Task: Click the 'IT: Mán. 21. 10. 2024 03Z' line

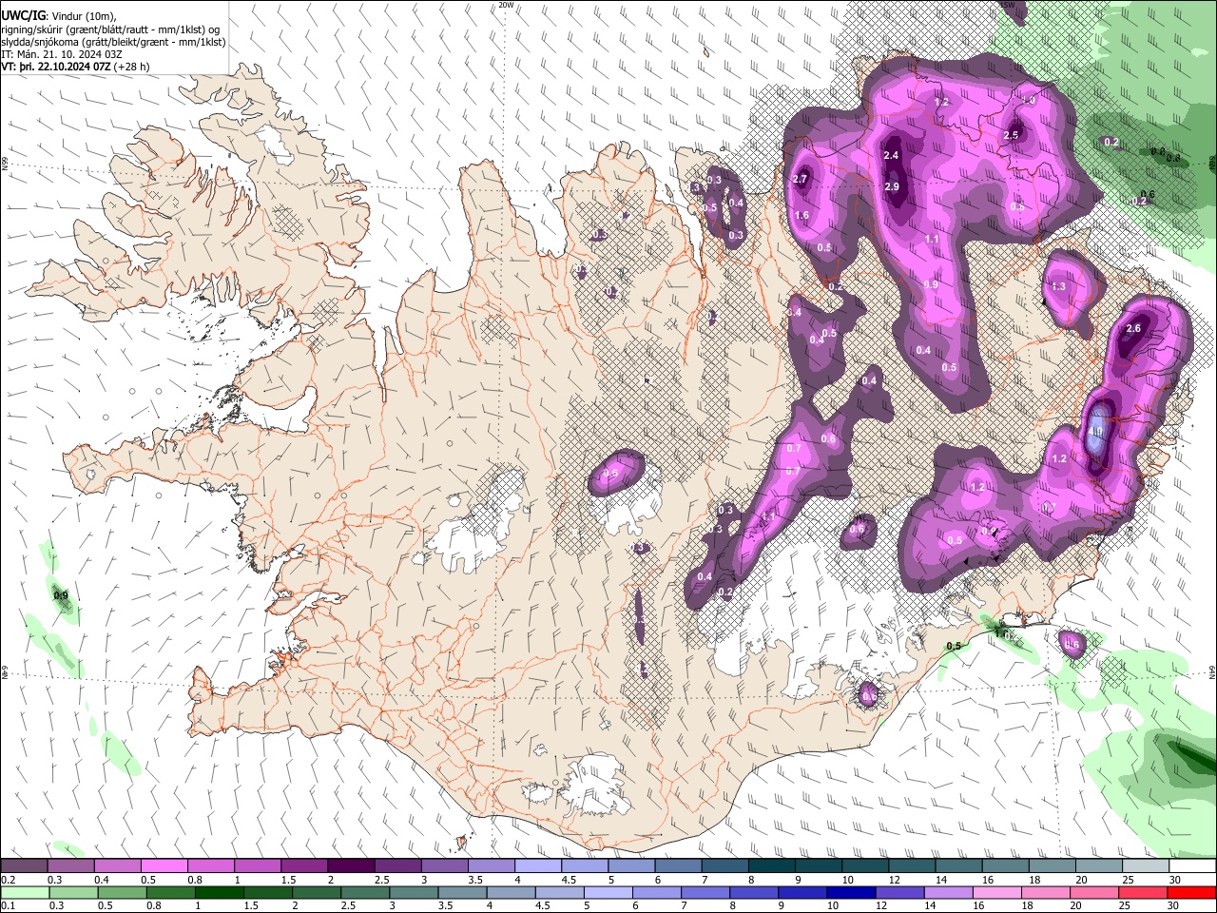Action: pos(62,54)
